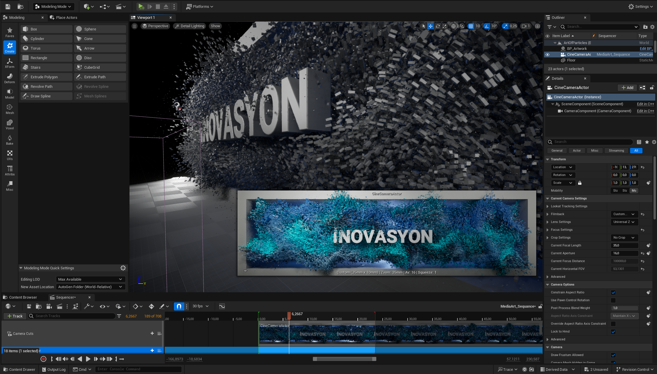Open Modeling Mode Quick Settings gear
The image size is (657, 374).
click(123, 268)
